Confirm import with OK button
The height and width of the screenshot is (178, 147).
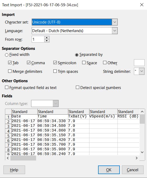click(109, 170)
